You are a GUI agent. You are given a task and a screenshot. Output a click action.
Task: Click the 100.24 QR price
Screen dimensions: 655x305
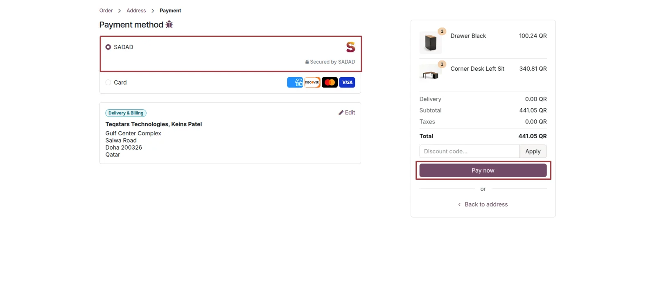533,36
